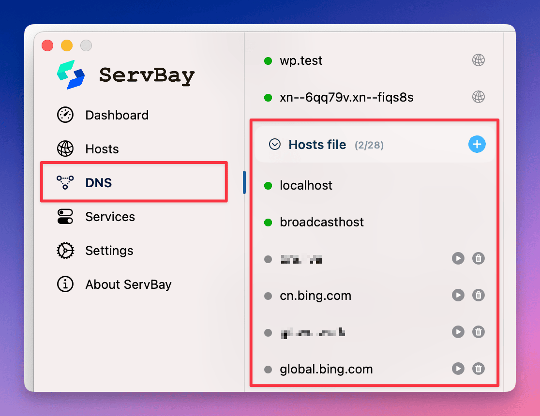Open the Dashboard section
Screen dimensions: 540x416
pos(117,115)
